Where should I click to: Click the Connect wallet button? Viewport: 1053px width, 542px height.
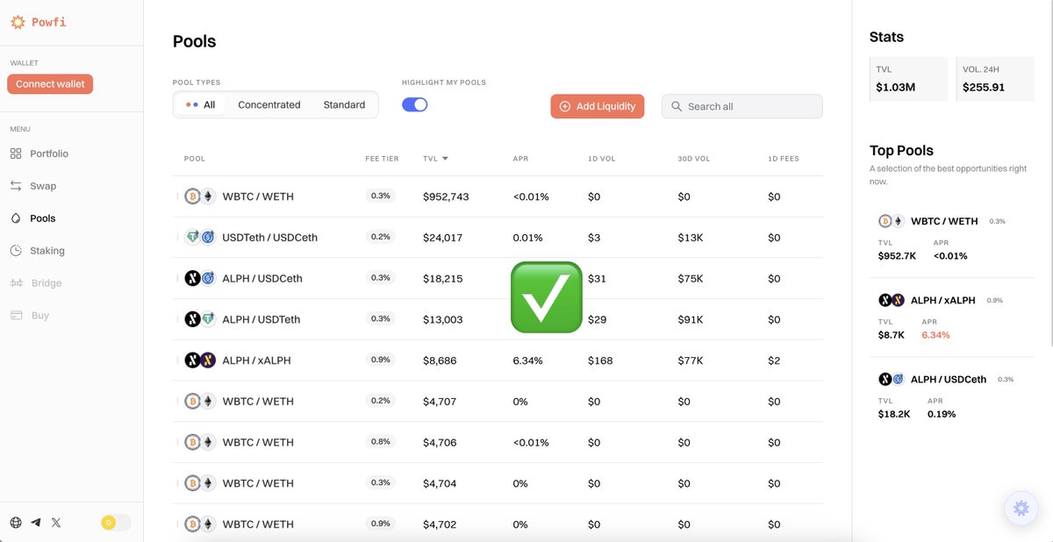pyautogui.click(x=50, y=84)
